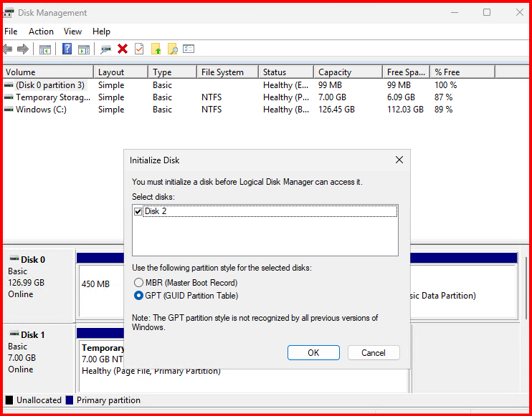Open Help via the blue question mark icon
The width and height of the screenshot is (532, 416).
67,49
